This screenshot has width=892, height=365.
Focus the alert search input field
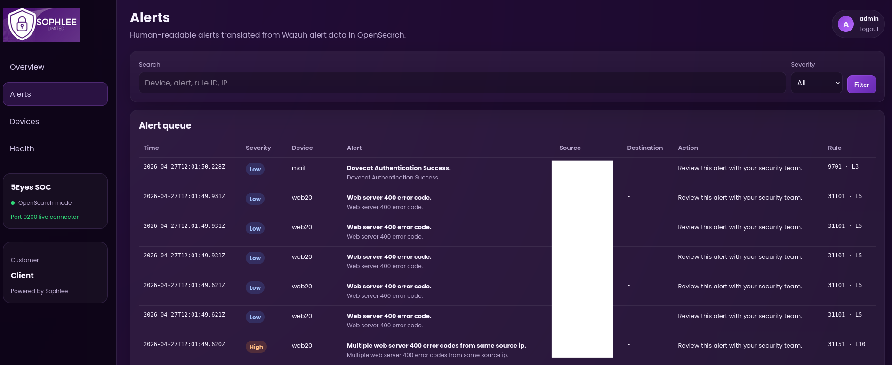pyautogui.click(x=462, y=83)
